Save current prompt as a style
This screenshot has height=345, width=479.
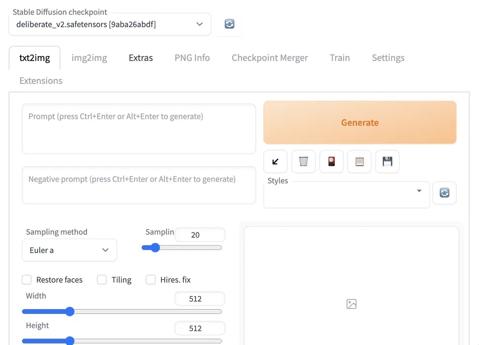click(x=387, y=161)
